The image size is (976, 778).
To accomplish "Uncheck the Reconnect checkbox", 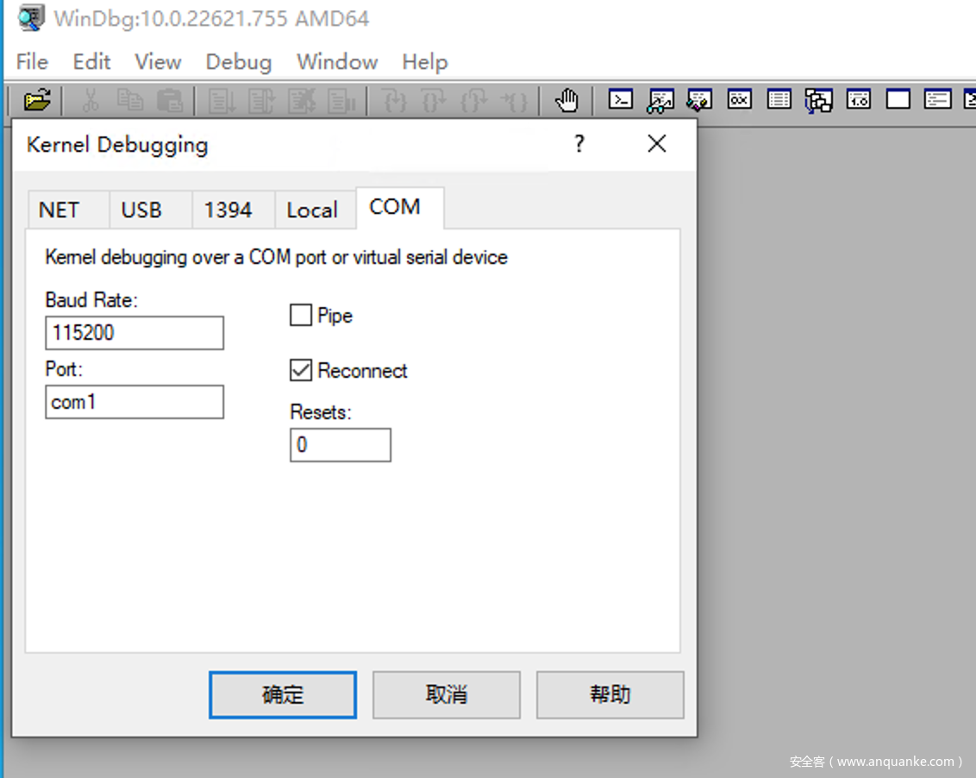I will pyautogui.click(x=301, y=371).
